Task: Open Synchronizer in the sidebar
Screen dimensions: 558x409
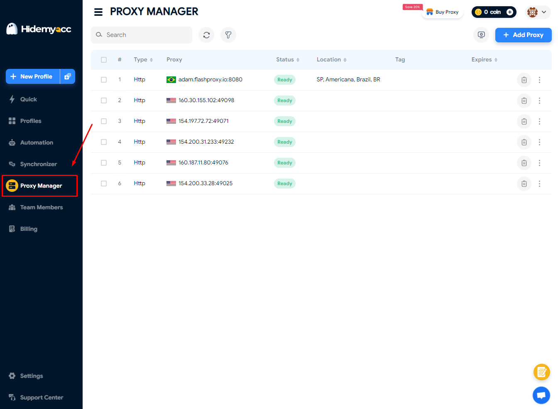Action: [33, 164]
